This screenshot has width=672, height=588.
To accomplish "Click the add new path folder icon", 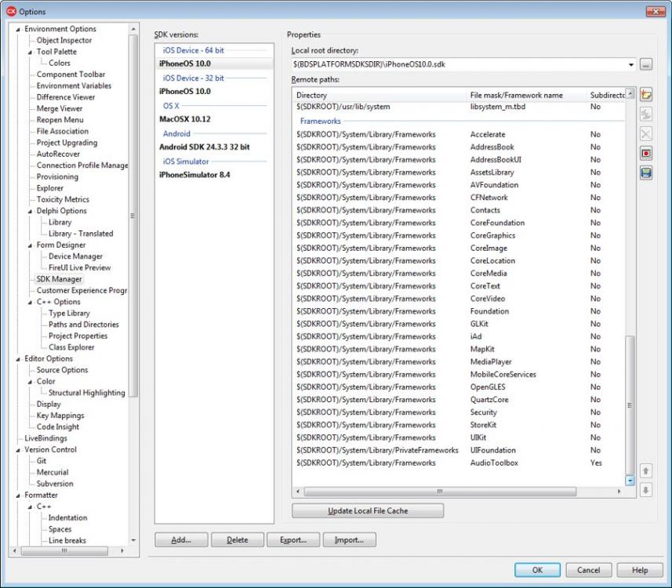I will click(646, 95).
